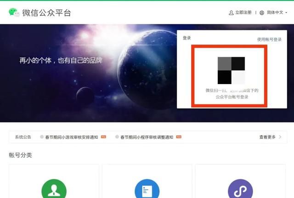Click the banner slogan 再小的个体，也有自己的品牌
Image resolution: width=294 pixels, height=198 pixels.
(x=61, y=61)
